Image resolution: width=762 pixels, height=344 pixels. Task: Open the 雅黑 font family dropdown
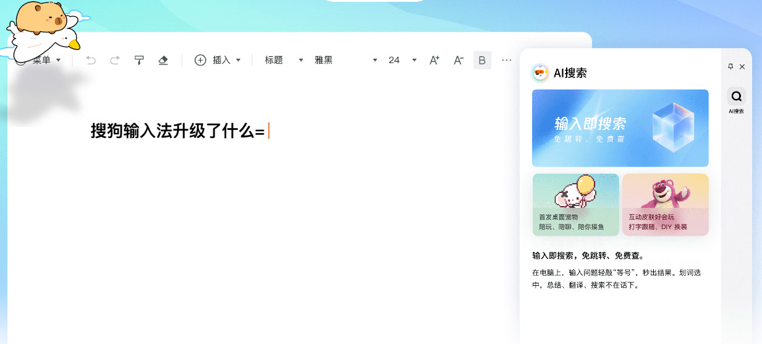coord(345,60)
